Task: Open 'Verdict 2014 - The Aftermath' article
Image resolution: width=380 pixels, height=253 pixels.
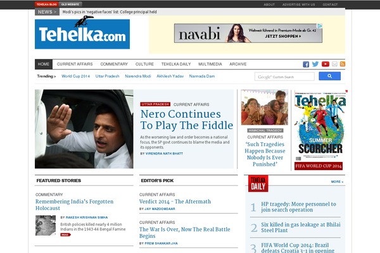Action: pos(175,202)
